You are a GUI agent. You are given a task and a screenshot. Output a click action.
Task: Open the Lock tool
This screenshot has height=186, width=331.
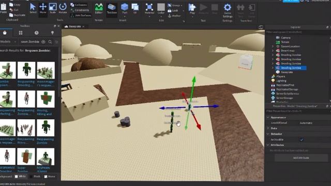click(173, 10)
